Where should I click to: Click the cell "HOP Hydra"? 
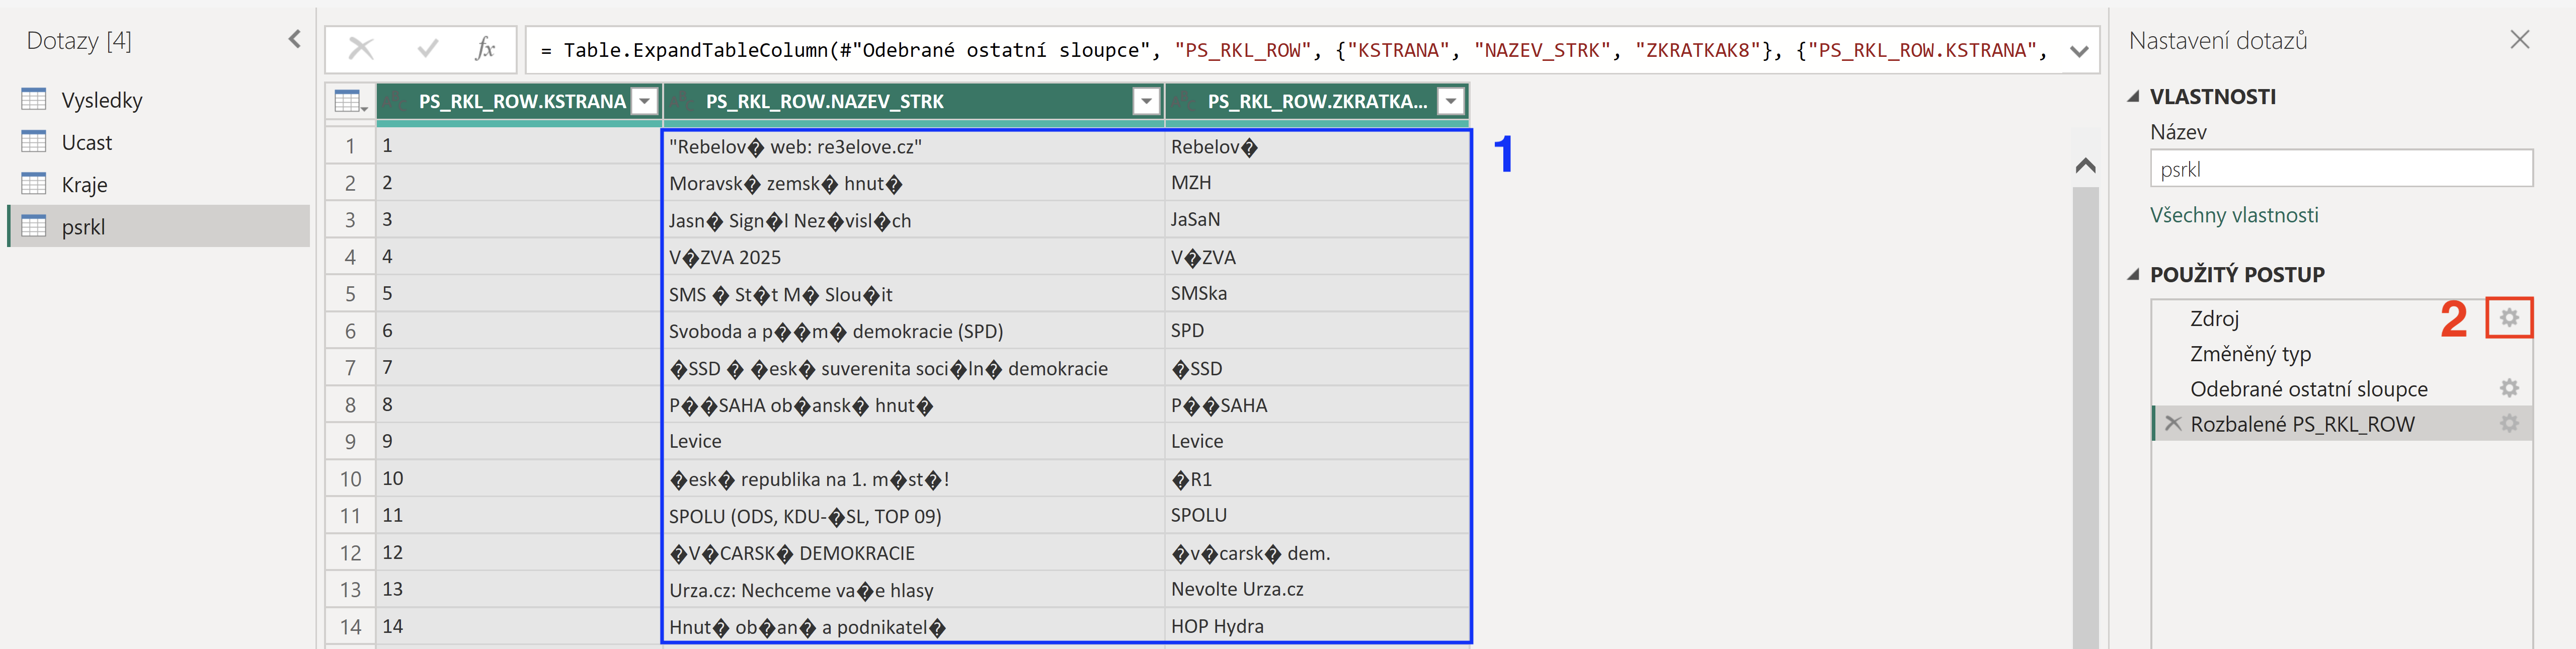tap(1317, 626)
